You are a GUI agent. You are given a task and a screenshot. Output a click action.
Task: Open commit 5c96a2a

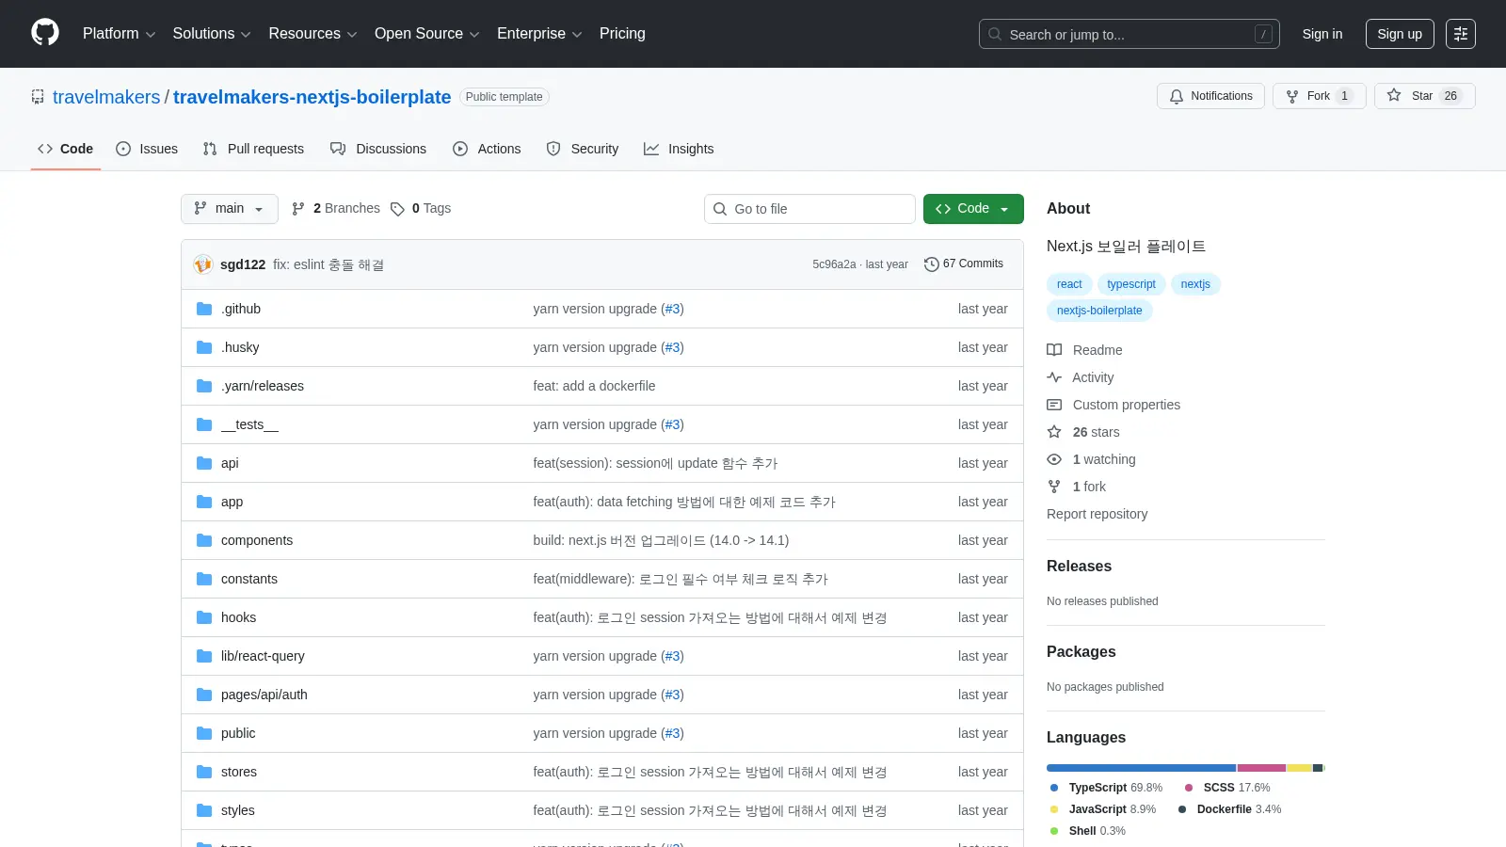tap(834, 264)
